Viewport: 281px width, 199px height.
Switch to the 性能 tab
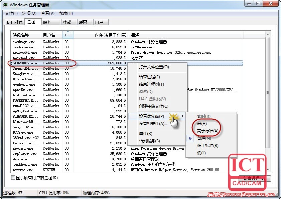click(x=69, y=22)
